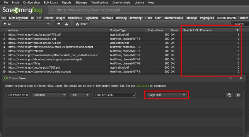
Task: Maximize the Custom Search dialog
Action: tap(230, 78)
